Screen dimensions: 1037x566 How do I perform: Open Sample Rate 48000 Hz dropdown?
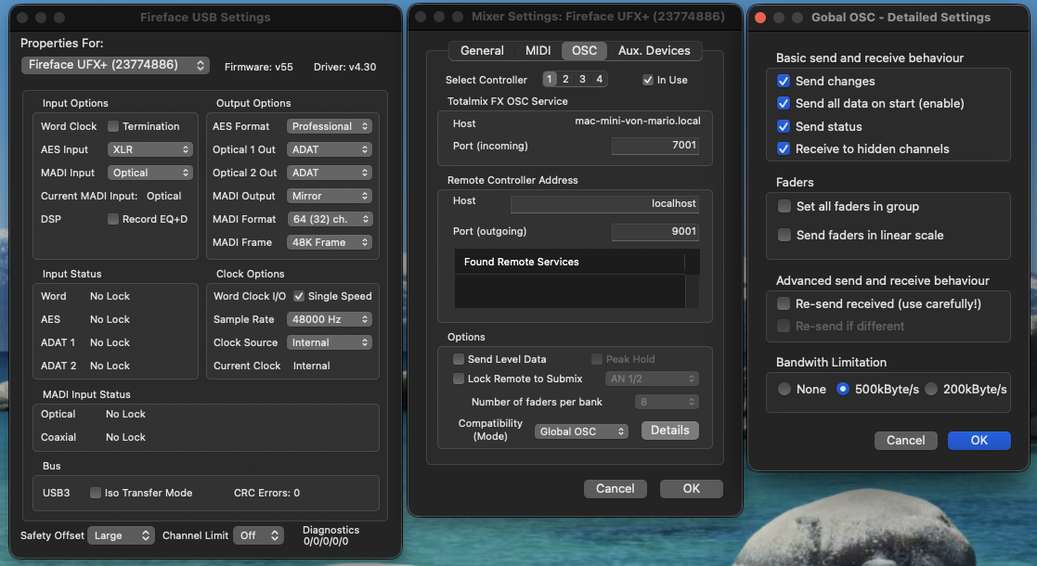coord(330,319)
